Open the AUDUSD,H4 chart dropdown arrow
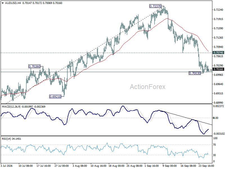Screen dimensions: 225x169 pyautogui.click(x=3, y=3)
